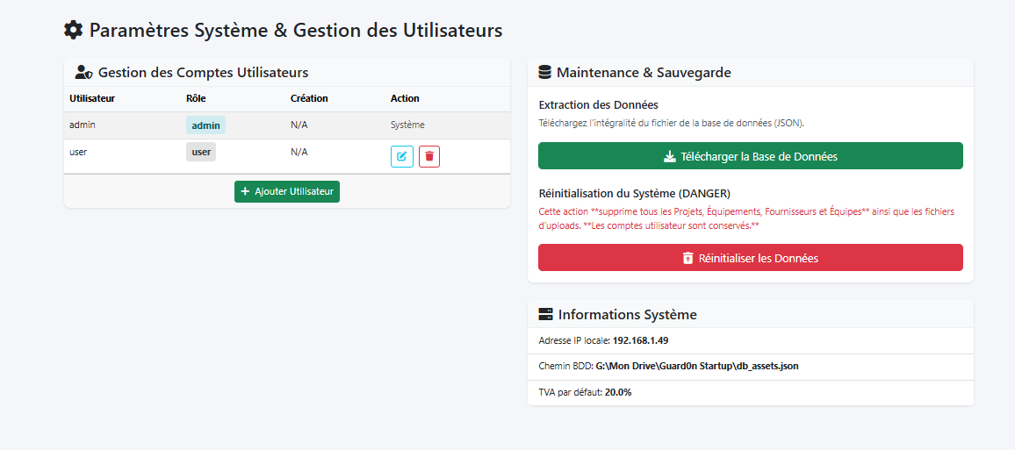This screenshot has height=450, width=1015.
Task: Click the Système label in the admin row
Action: 407,125
